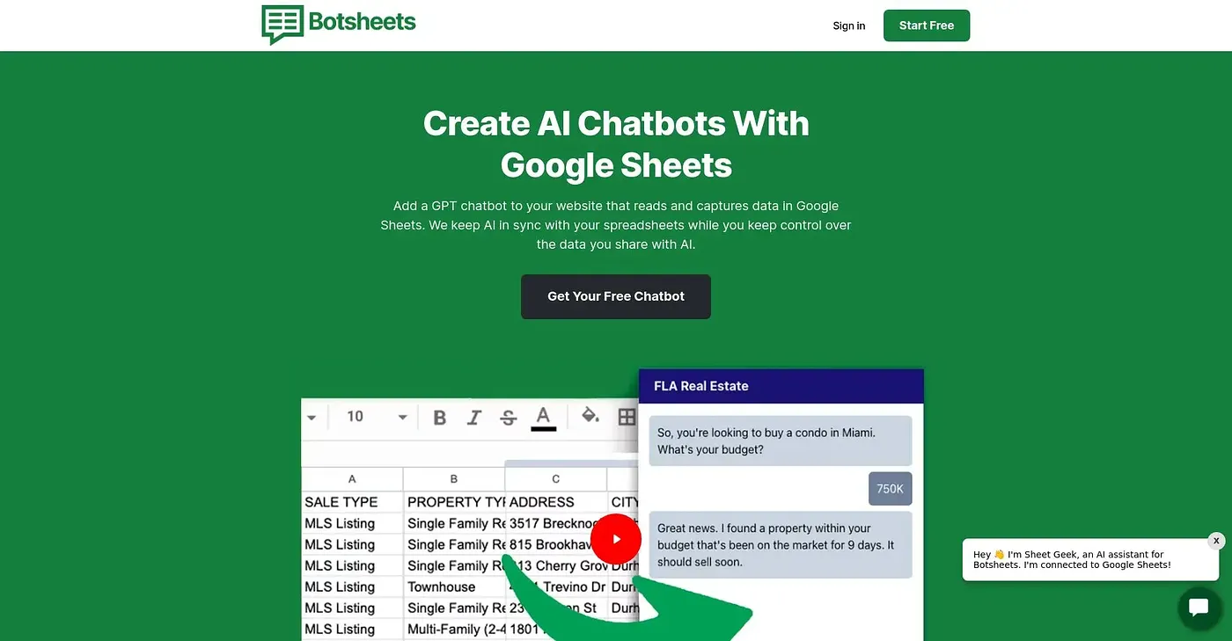Screen dimensions: 1232x641
Task: Click the Start Free button
Action: coord(927,25)
